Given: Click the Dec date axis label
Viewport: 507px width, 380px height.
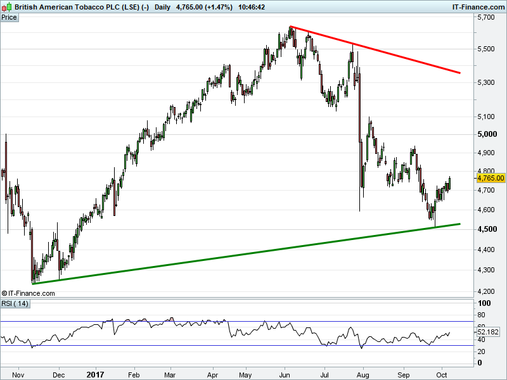Looking at the screenshot, I should (x=59, y=375).
